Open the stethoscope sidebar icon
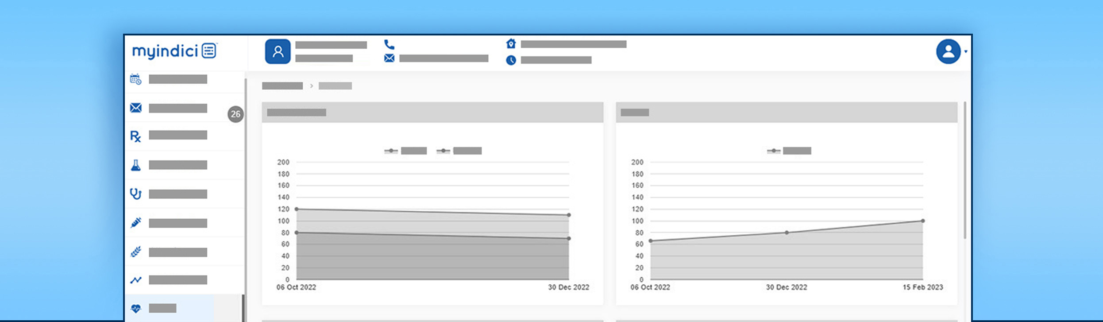This screenshot has width=1103, height=322. tap(135, 194)
